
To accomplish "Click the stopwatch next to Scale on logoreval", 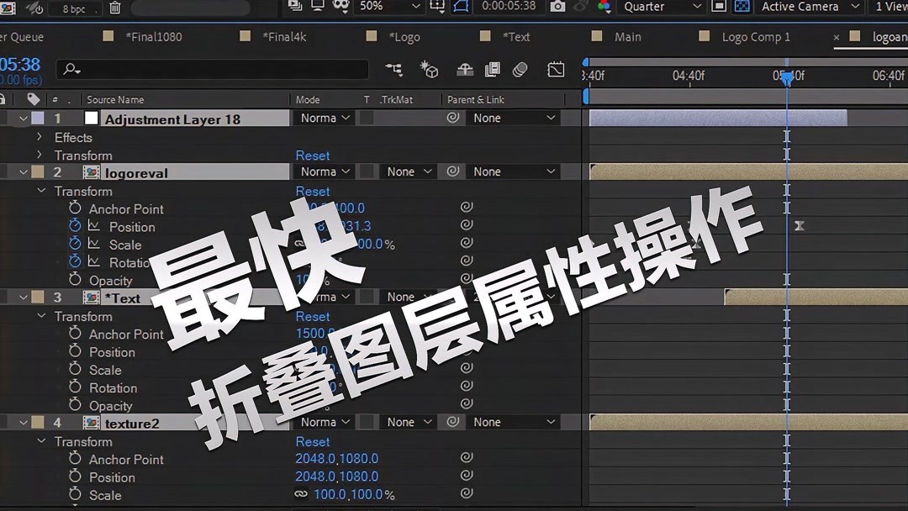I will pyautogui.click(x=75, y=244).
